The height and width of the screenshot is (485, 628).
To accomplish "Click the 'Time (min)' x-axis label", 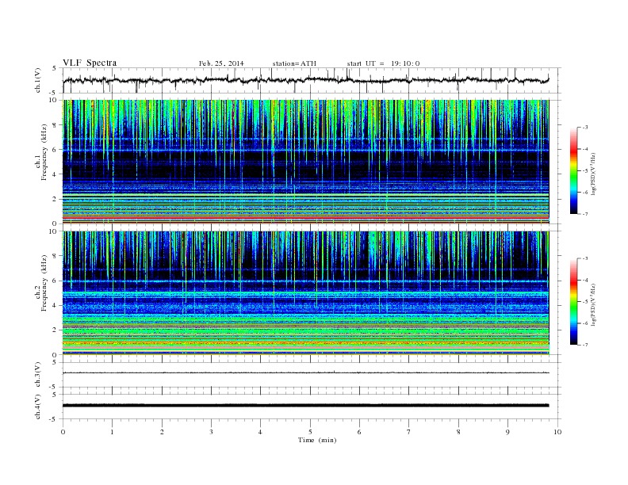I will coord(317,440).
